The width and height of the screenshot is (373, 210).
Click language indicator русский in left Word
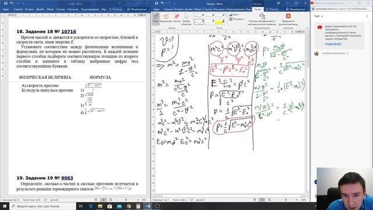pos(54,200)
